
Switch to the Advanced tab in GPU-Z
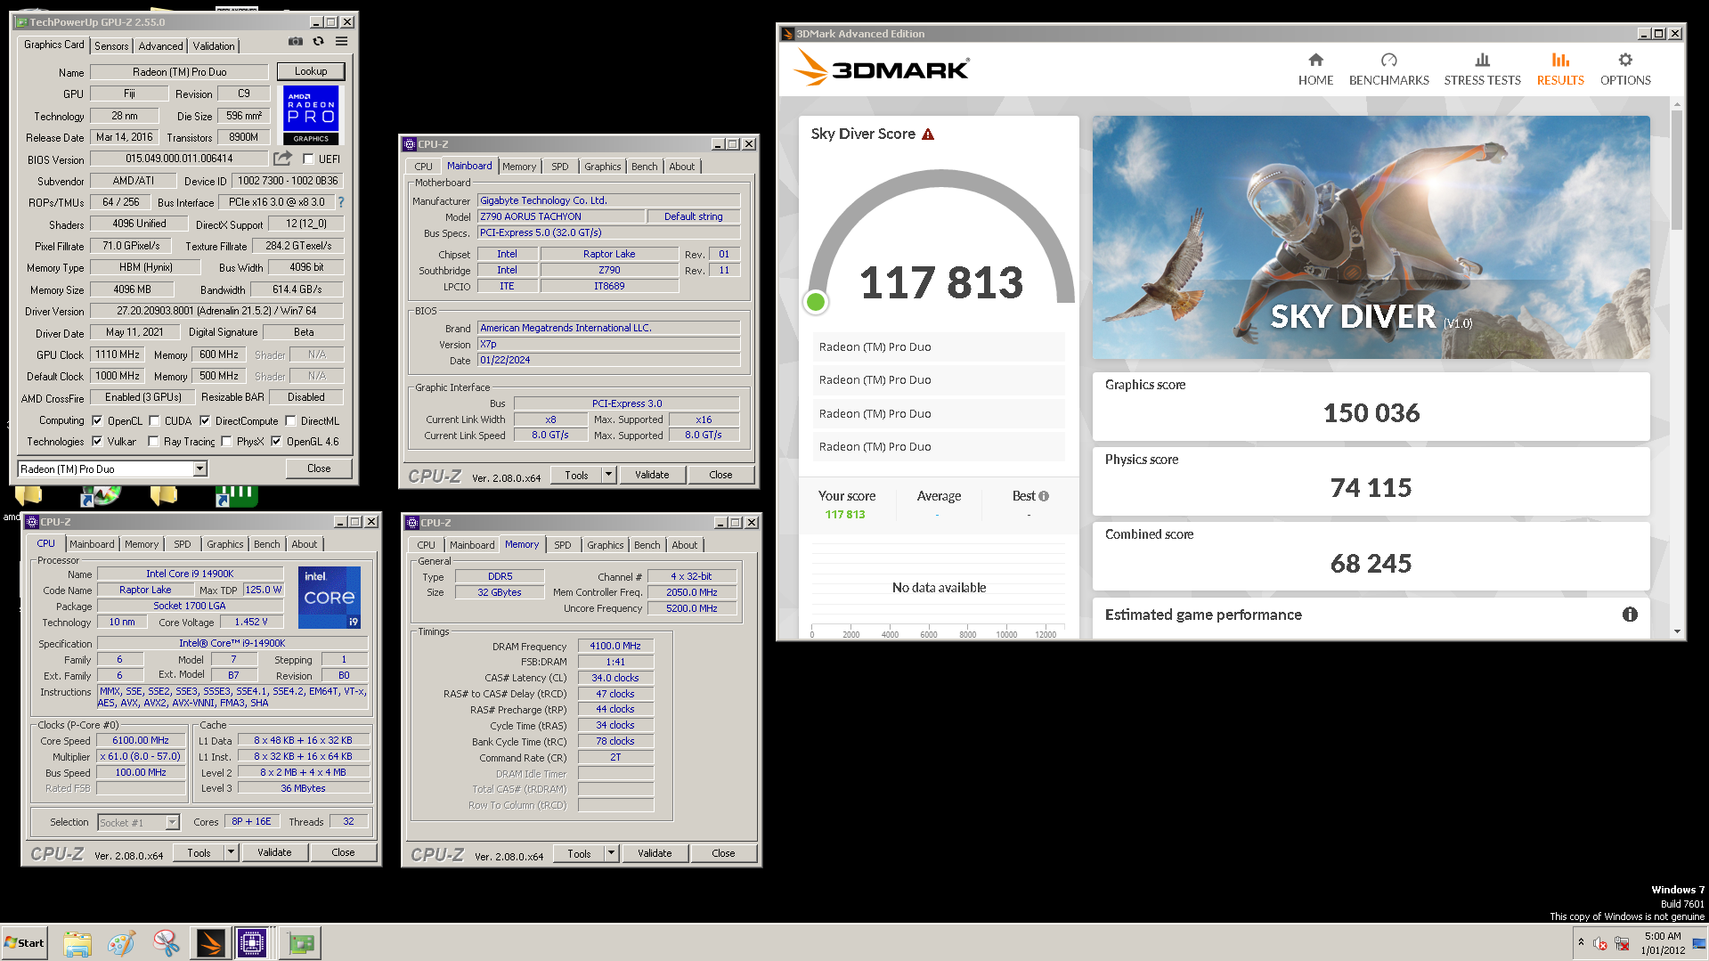pos(160,46)
